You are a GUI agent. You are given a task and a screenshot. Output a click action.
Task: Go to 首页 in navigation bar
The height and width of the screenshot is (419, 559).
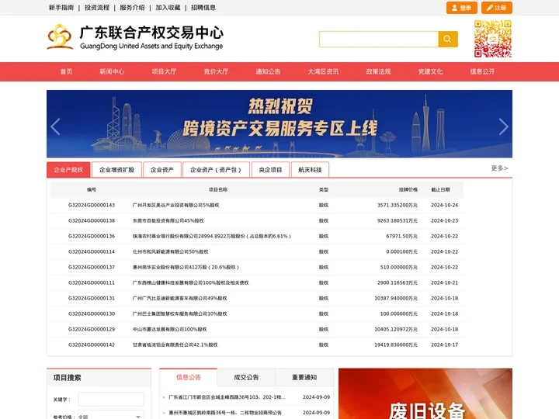pos(66,71)
